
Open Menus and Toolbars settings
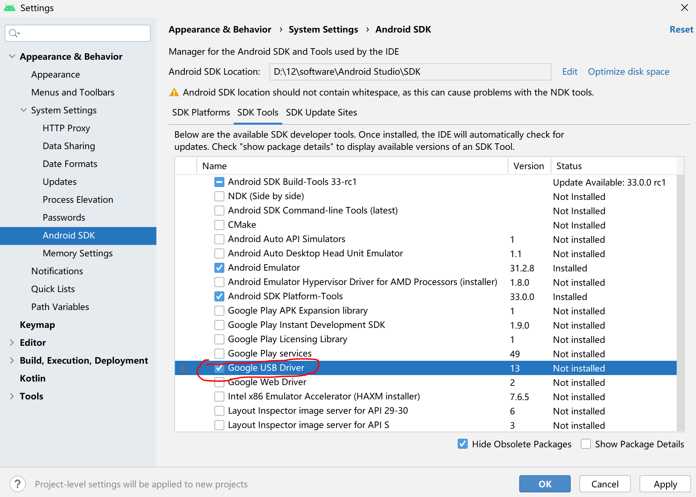coord(73,93)
